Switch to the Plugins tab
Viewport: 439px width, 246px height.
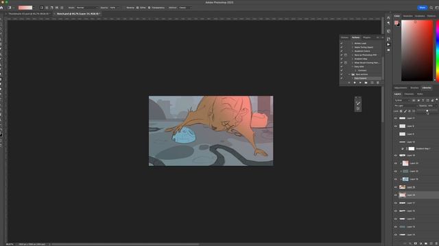point(366,38)
